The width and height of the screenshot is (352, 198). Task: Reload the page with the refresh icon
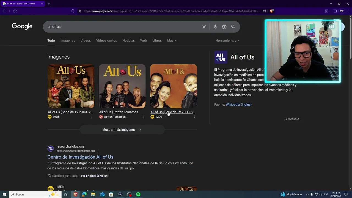click(x=15, y=11)
